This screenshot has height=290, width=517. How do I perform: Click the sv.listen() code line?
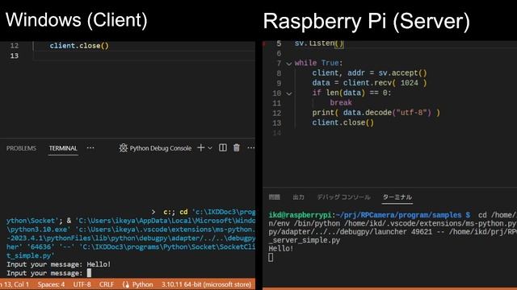[x=319, y=43]
